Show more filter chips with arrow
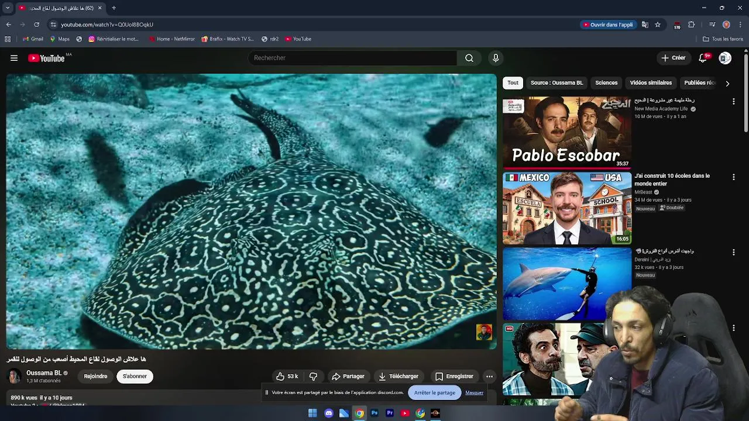749x421 pixels. tap(727, 84)
